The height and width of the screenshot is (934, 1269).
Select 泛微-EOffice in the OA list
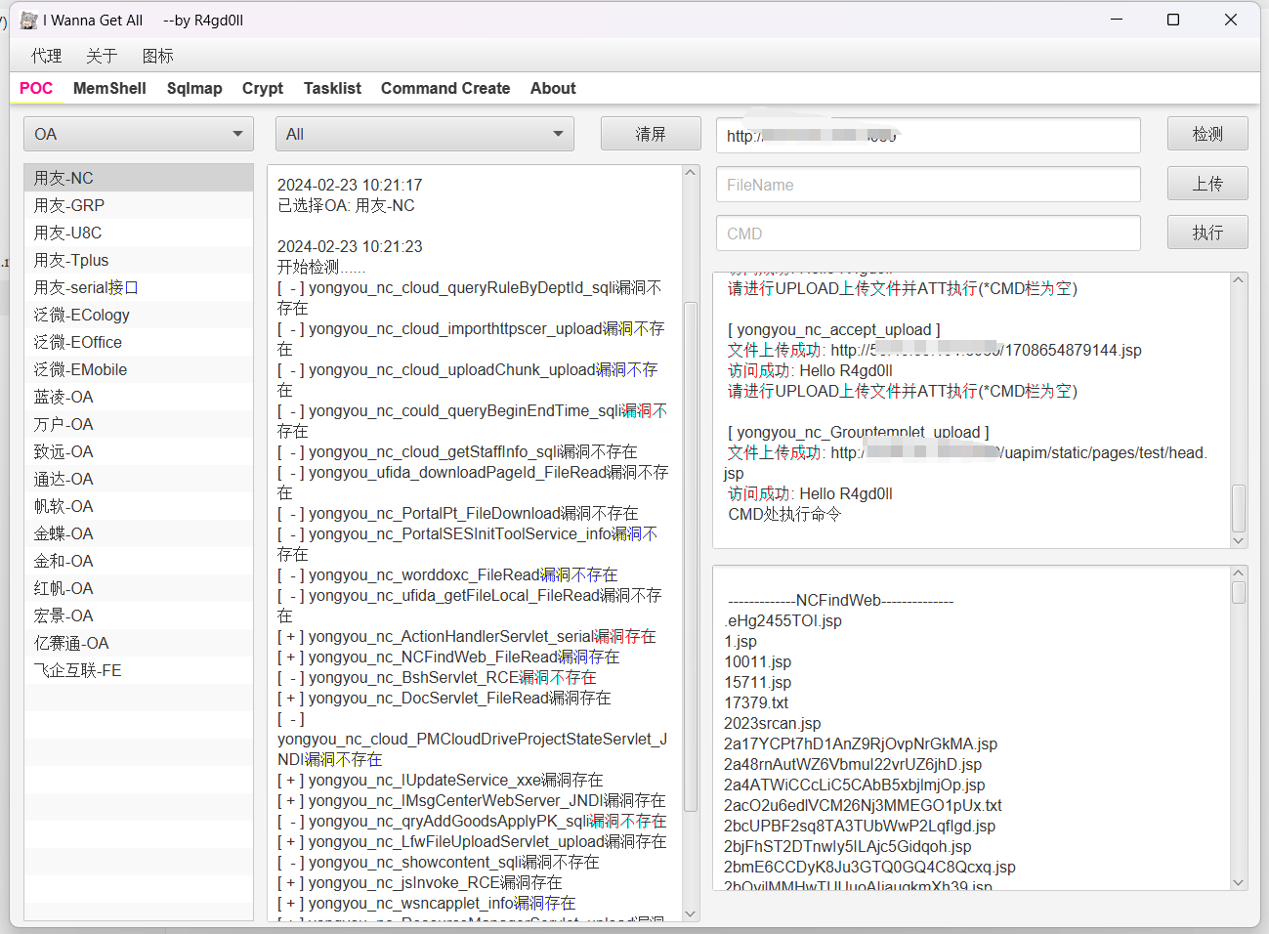(x=138, y=342)
